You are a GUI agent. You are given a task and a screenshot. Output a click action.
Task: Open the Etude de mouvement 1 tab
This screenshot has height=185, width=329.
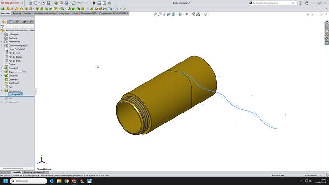point(35,172)
